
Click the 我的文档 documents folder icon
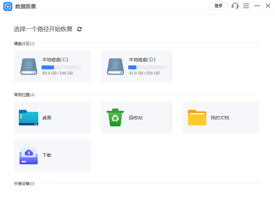tap(197, 118)
